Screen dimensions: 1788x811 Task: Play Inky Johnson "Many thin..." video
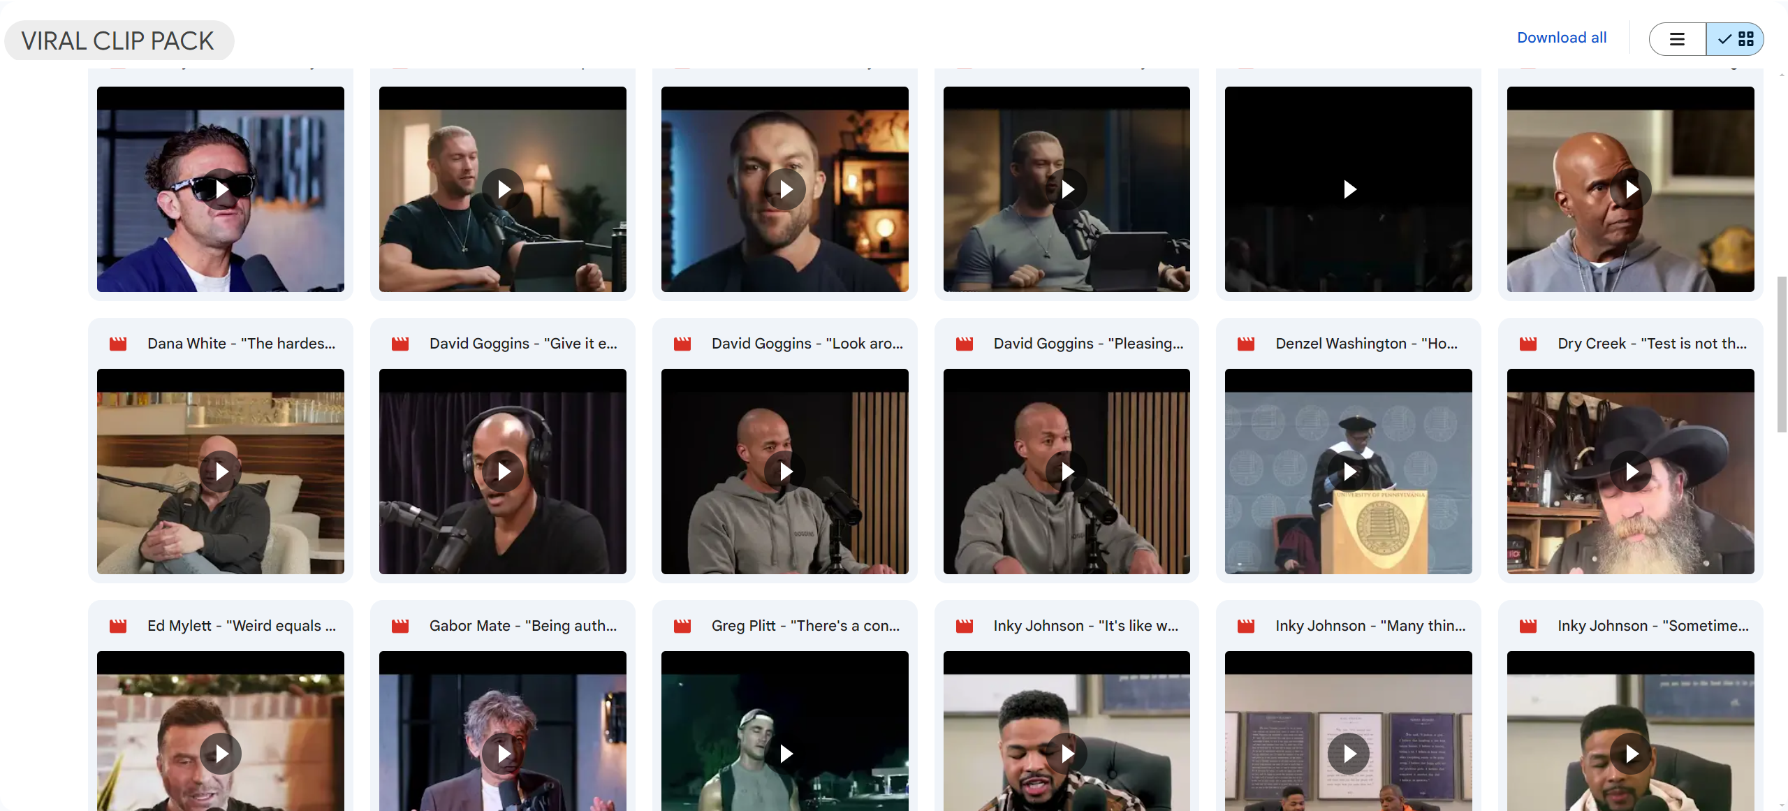tap(1349, 754)
